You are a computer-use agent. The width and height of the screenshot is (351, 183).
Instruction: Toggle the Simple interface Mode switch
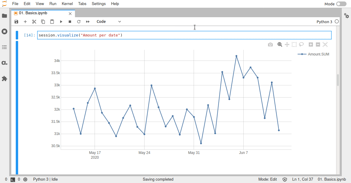pos(341,4)
